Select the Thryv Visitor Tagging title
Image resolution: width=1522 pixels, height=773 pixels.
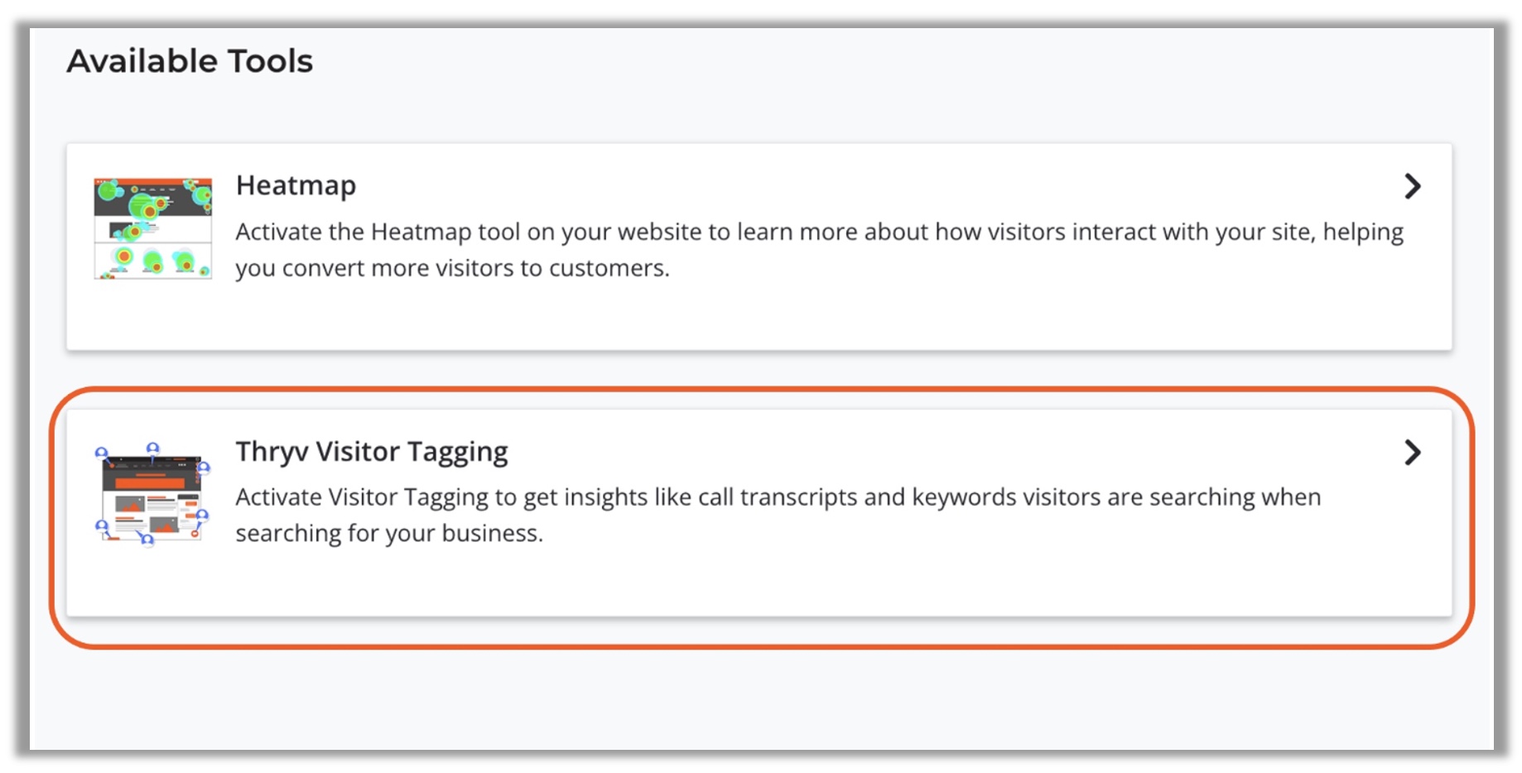[372, 452]
